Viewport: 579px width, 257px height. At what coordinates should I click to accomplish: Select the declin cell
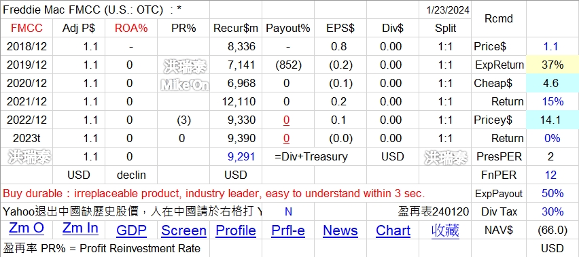point(131,175)
